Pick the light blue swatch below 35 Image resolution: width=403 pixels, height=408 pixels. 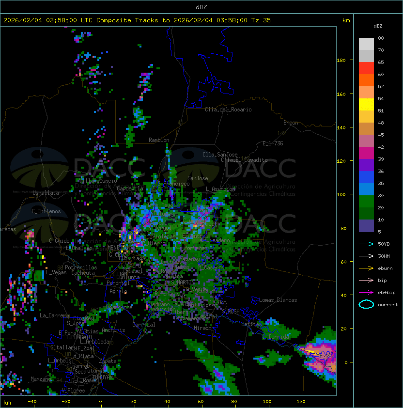click(x=366, y=189)
